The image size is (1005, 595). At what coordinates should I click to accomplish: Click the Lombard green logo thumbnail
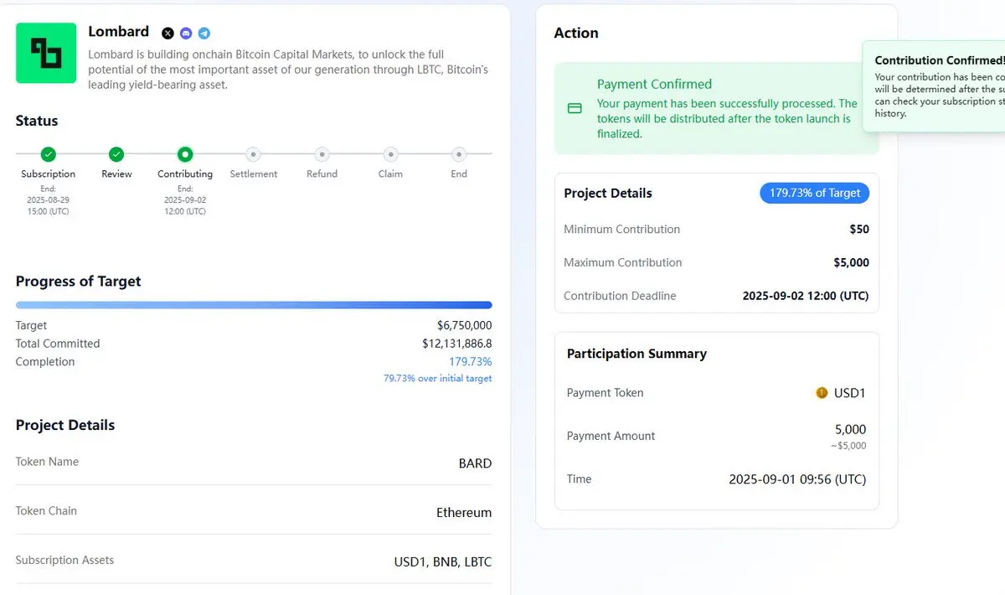click(x=46, y=53)
